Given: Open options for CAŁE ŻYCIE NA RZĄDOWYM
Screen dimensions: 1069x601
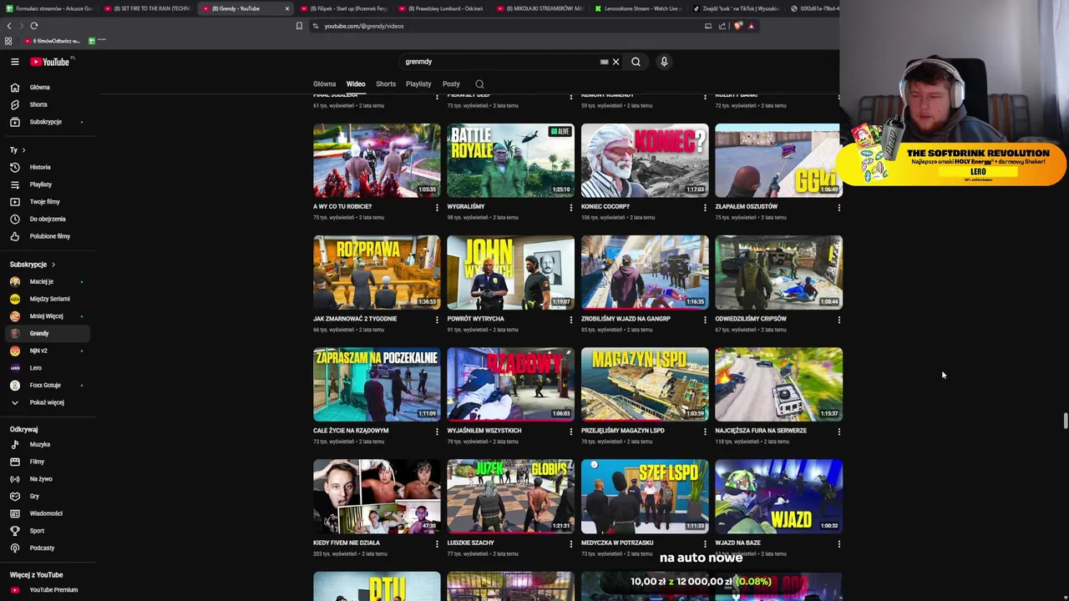Looking at the screenshot, I should (x=437, y=432).
